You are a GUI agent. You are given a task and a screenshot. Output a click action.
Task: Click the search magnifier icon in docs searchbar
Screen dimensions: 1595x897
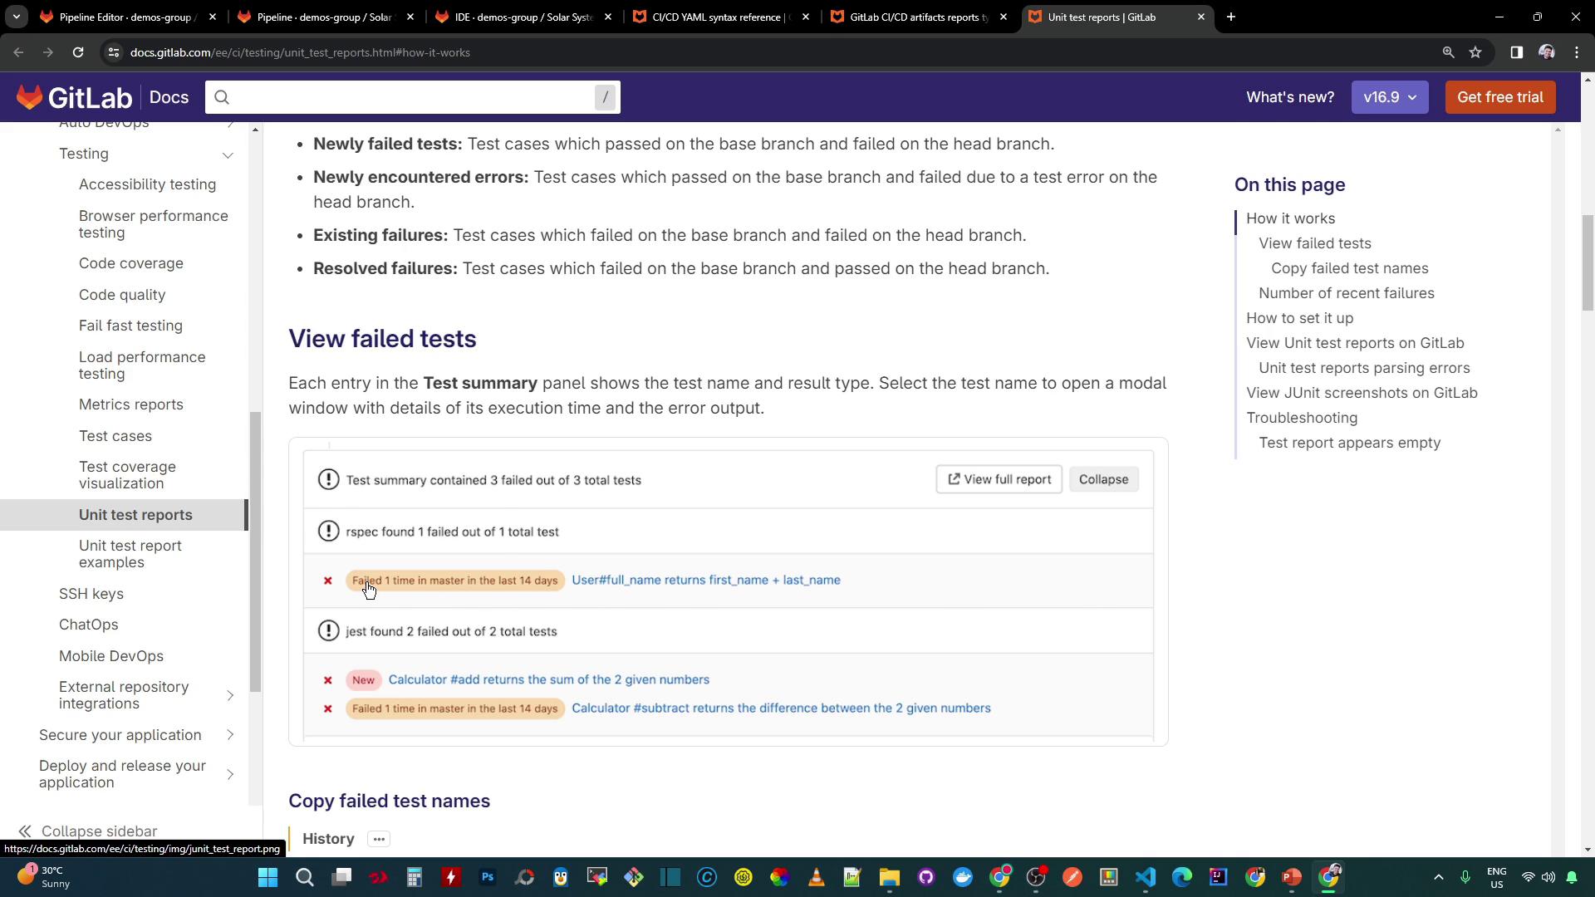pyautogui.click(x=222, y=97)
